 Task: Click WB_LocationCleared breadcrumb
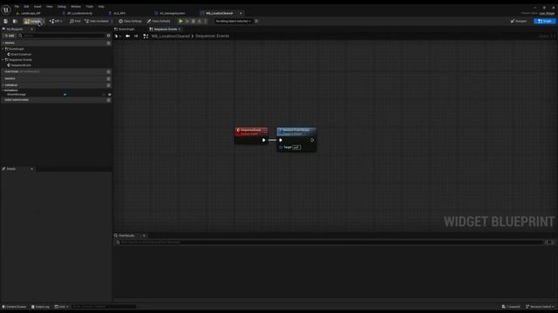[171, 37]
